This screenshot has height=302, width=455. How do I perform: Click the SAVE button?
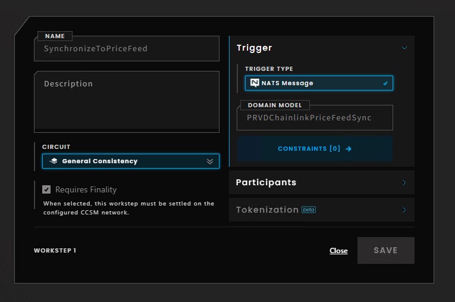[x=385, y=251]
